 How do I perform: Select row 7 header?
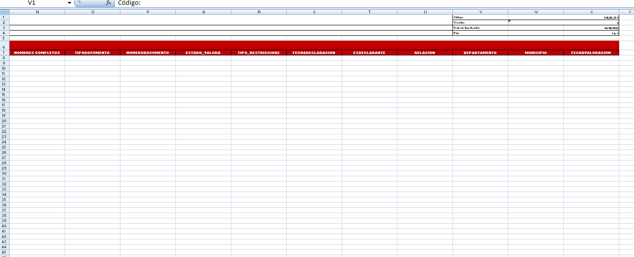pyautogui.click(x=4, y=53)
